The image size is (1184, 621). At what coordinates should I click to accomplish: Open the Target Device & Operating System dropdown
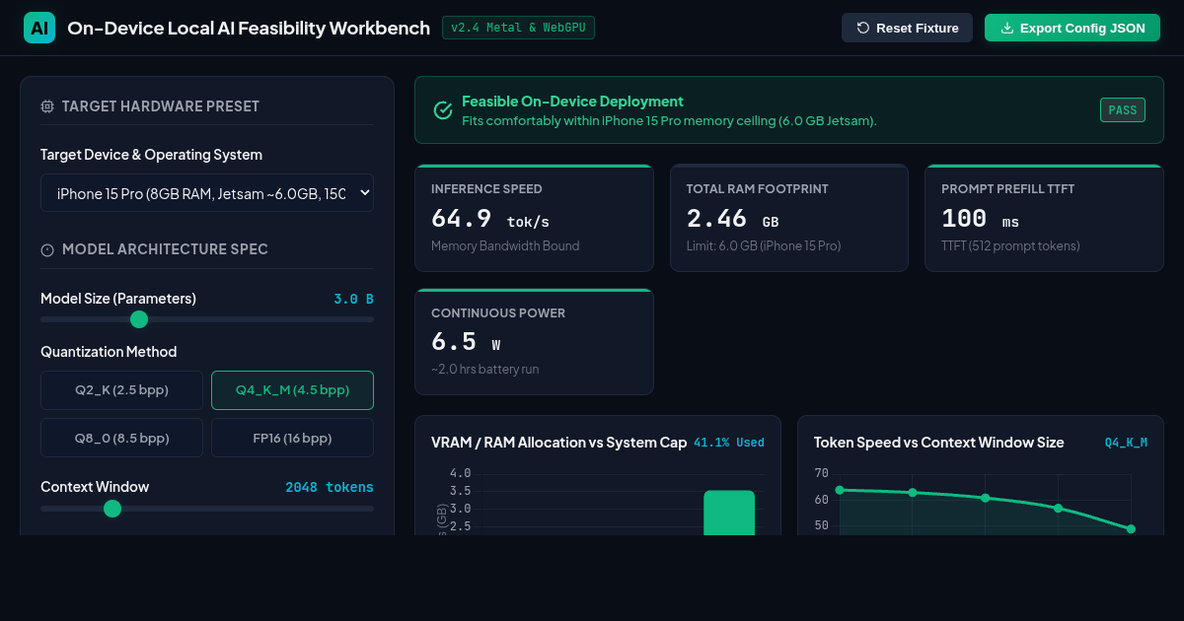pyautogui.click(x=207, y=193)
